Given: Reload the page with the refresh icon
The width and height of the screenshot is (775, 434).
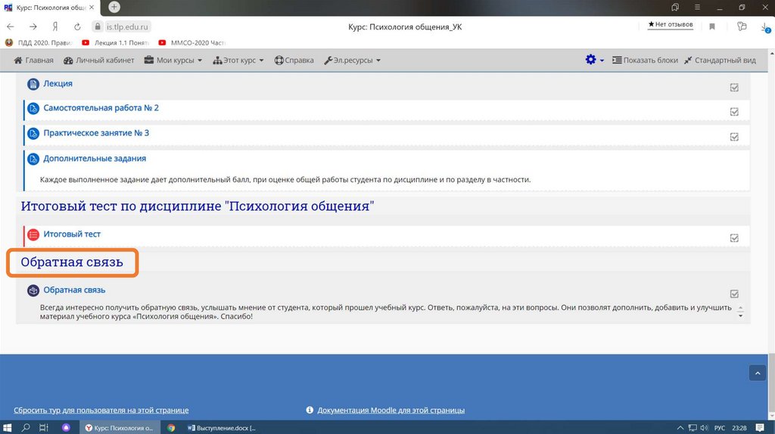Looking at the screenshot, I should coord(76,26).
